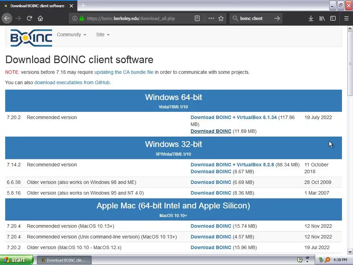Viewport: 353px width, 265px height.
Task: Click the search magnifier icon
Action: point(235,18)
